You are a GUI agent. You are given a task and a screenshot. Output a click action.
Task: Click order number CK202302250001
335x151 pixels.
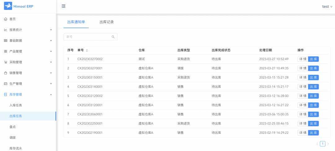90,123
